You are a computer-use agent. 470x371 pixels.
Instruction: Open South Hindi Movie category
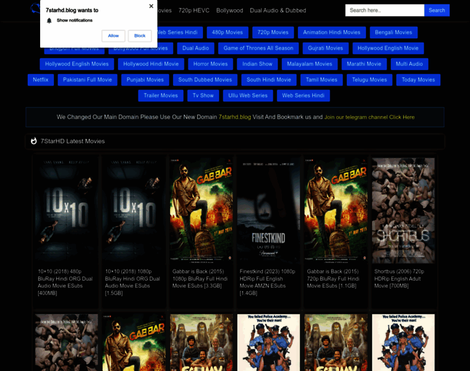click(269, 80)
